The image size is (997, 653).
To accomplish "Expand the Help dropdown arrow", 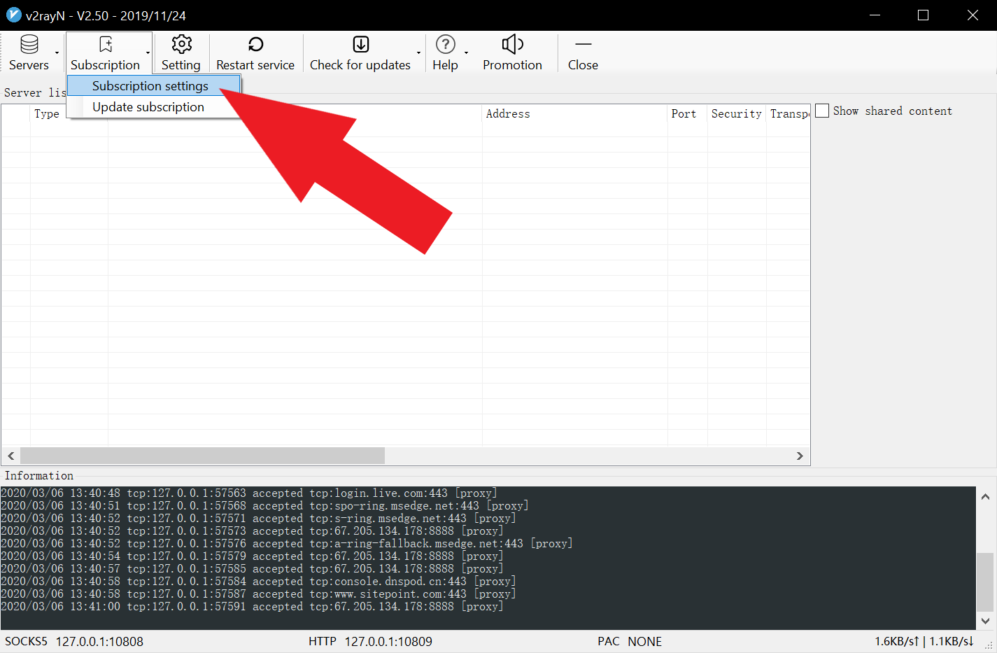I will pos(466,53).
